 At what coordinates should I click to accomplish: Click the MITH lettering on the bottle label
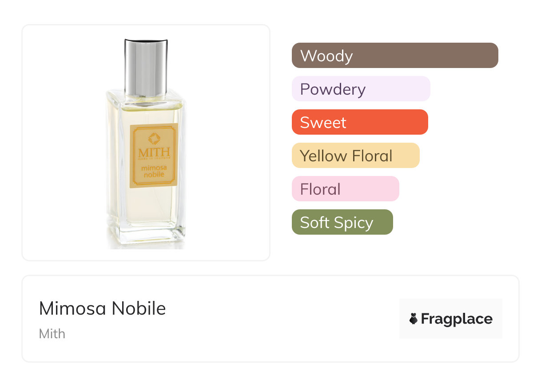[x=154, y=152]
